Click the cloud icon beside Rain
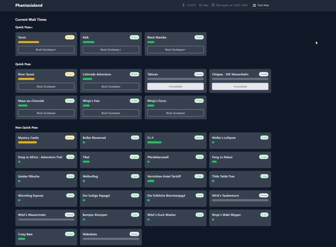Viewport: 336px width, 247px height. click(201, 5)
